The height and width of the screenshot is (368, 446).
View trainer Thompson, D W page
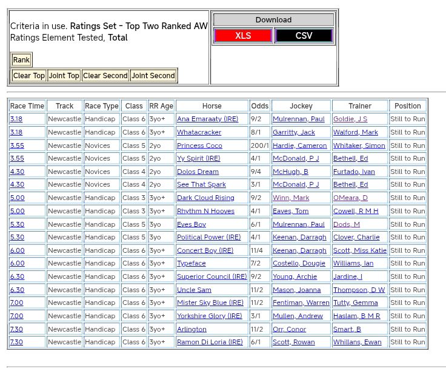click(x=359, y=290)
